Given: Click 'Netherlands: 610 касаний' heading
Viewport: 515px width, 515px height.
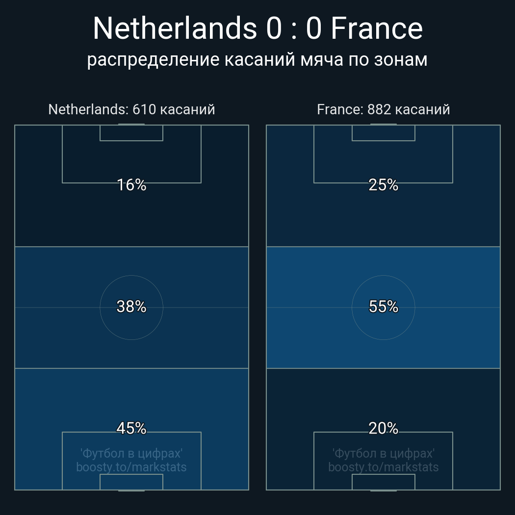Looking at the screenshot, I should point(131,109).
